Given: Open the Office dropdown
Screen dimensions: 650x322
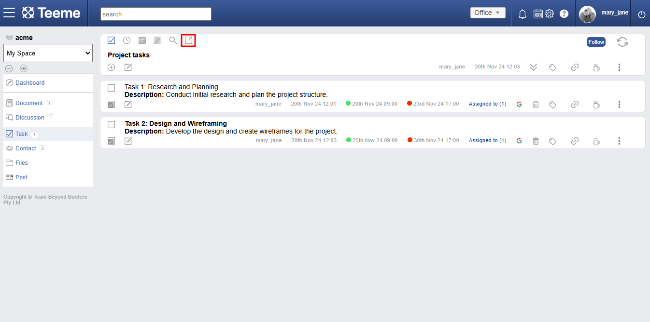Looking at the screenshot, I should [488, 13].
